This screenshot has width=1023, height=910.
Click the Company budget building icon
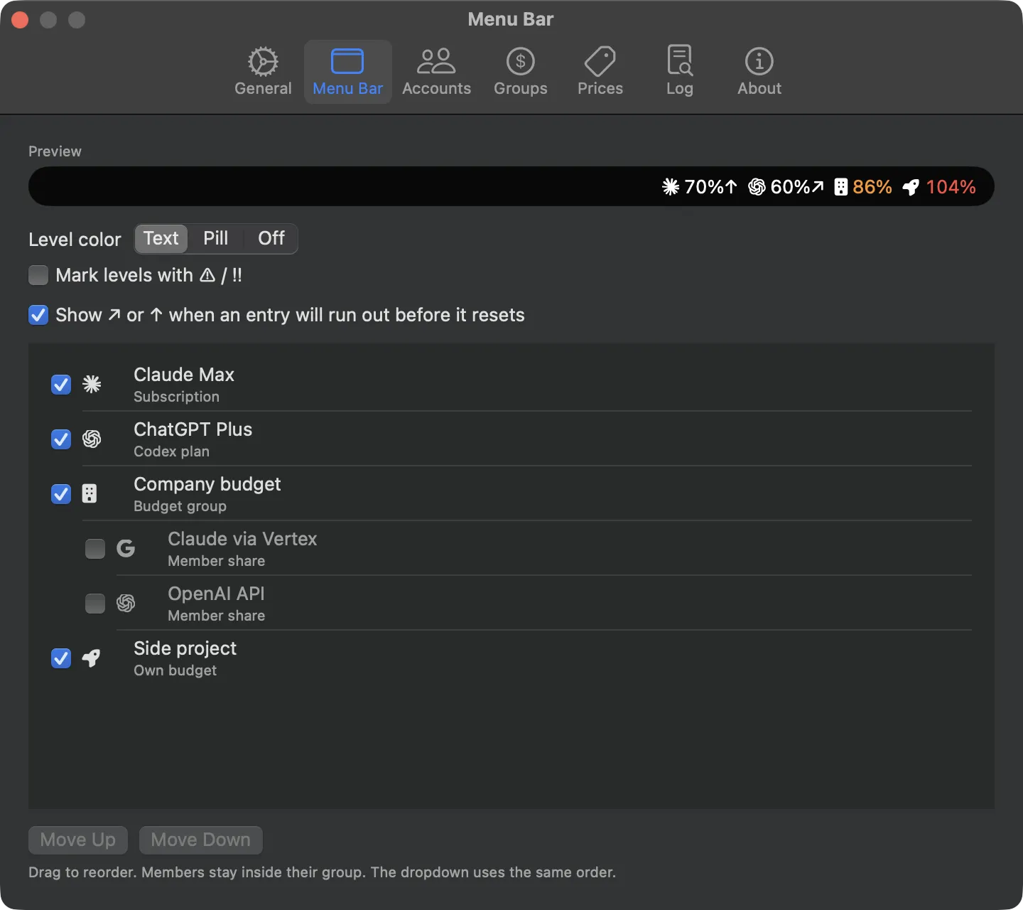click(90, 493)
